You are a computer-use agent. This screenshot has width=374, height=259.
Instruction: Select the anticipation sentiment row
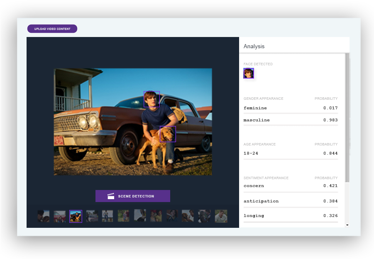[x=291, y=201]
